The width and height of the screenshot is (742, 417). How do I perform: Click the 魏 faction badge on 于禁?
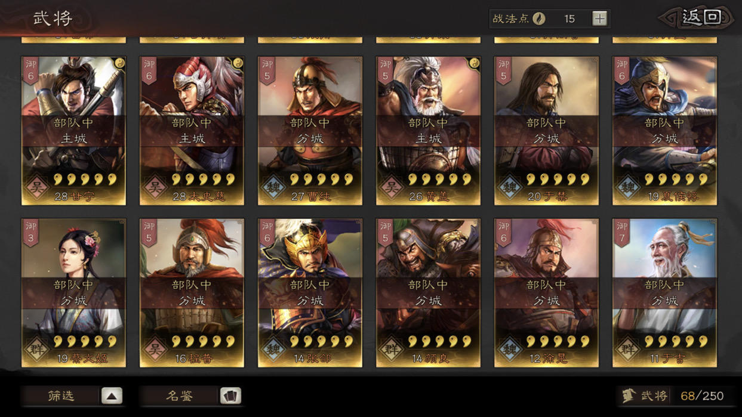(509, 187)
